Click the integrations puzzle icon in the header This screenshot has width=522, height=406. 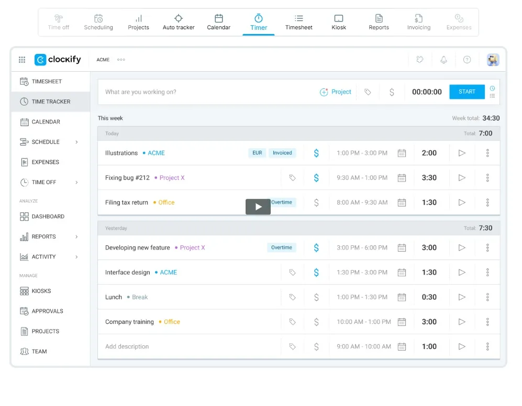pos(420,60)
